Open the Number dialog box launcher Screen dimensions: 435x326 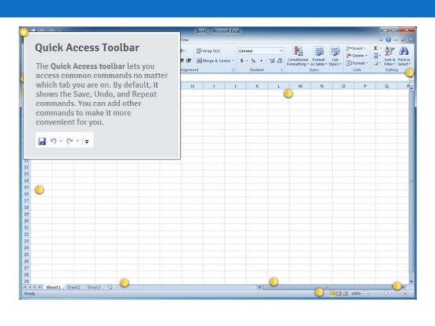[282, 70]
